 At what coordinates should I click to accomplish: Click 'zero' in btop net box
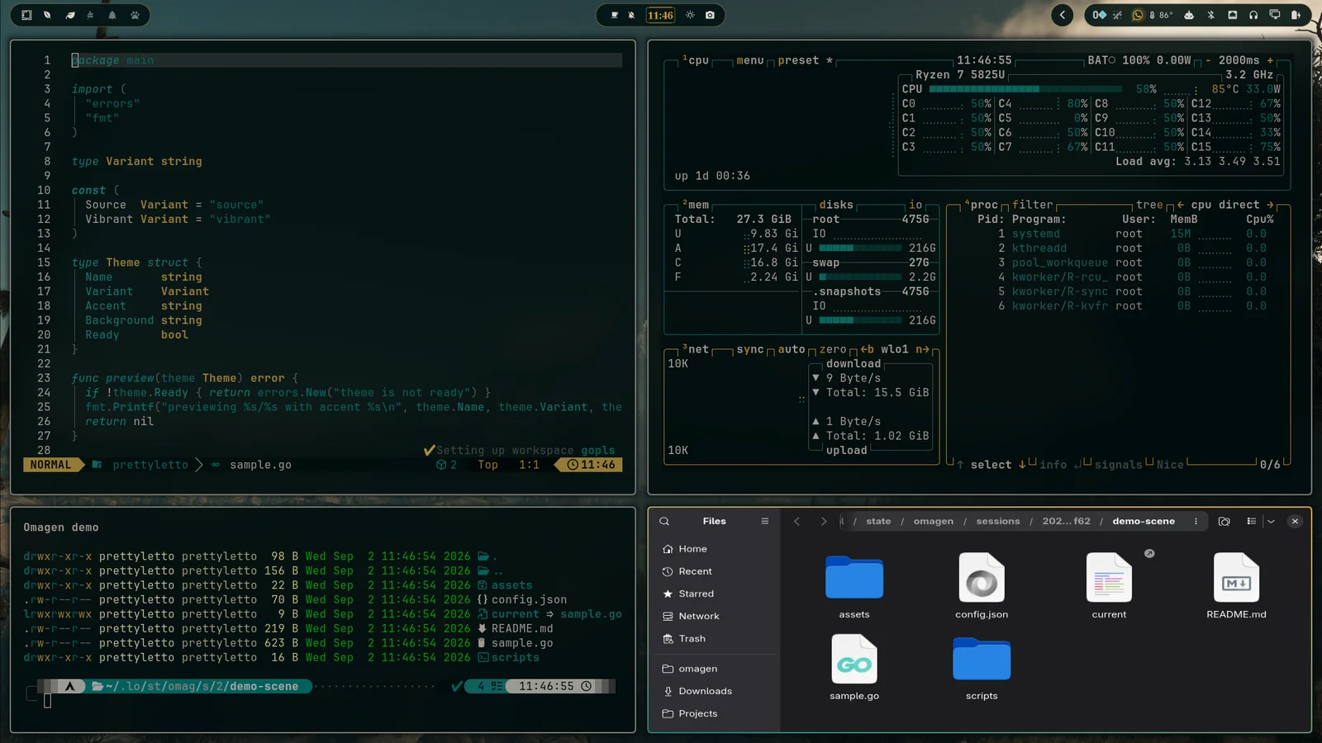(833, 349)
